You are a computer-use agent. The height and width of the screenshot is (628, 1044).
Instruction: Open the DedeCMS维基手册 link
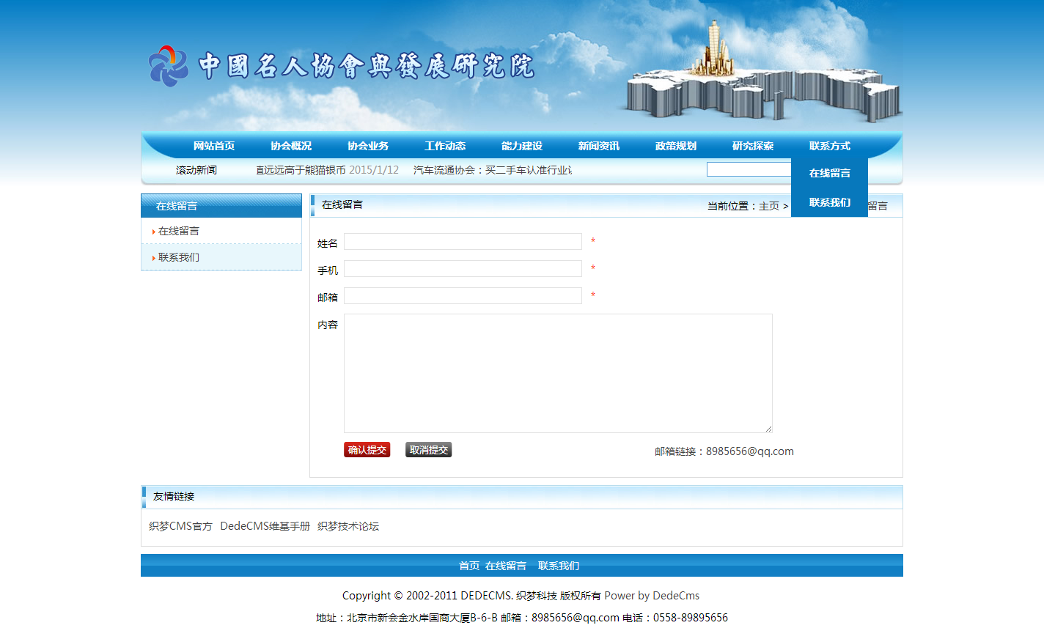(265, 526)
